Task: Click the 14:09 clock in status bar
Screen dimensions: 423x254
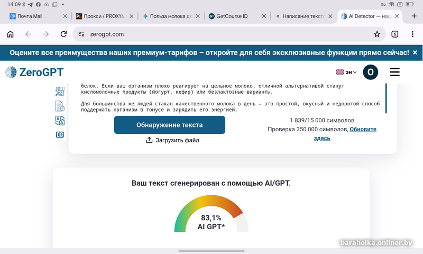Action: coord(14,4)
